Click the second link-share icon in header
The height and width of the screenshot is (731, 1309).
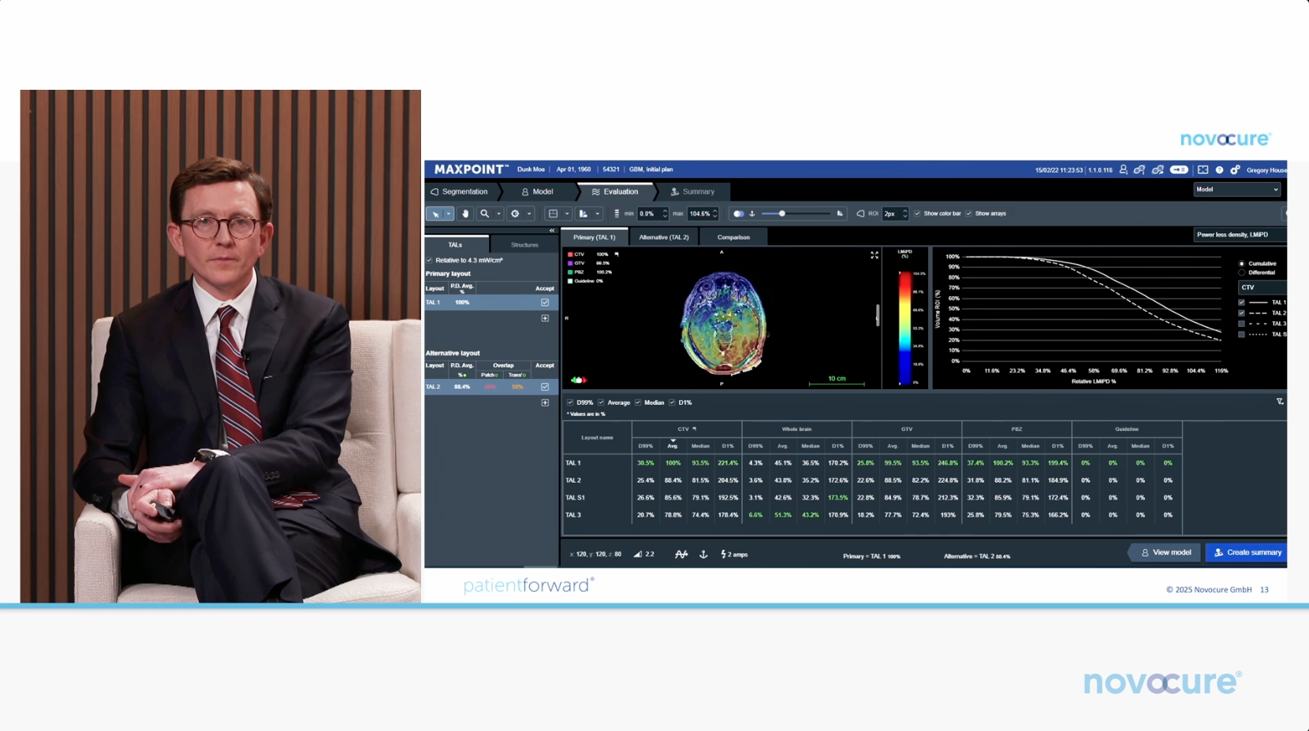[1158, 169]
